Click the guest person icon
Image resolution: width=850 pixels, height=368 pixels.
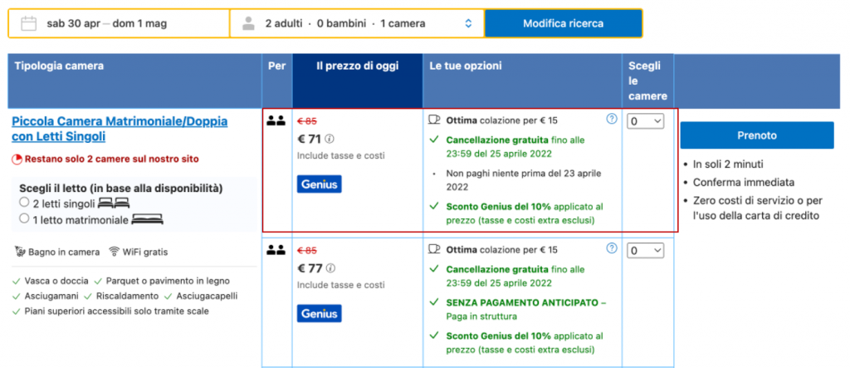(247, 23)
